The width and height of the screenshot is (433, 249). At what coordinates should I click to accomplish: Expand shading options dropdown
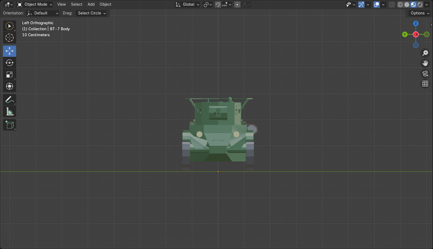[x=427, y=4]
